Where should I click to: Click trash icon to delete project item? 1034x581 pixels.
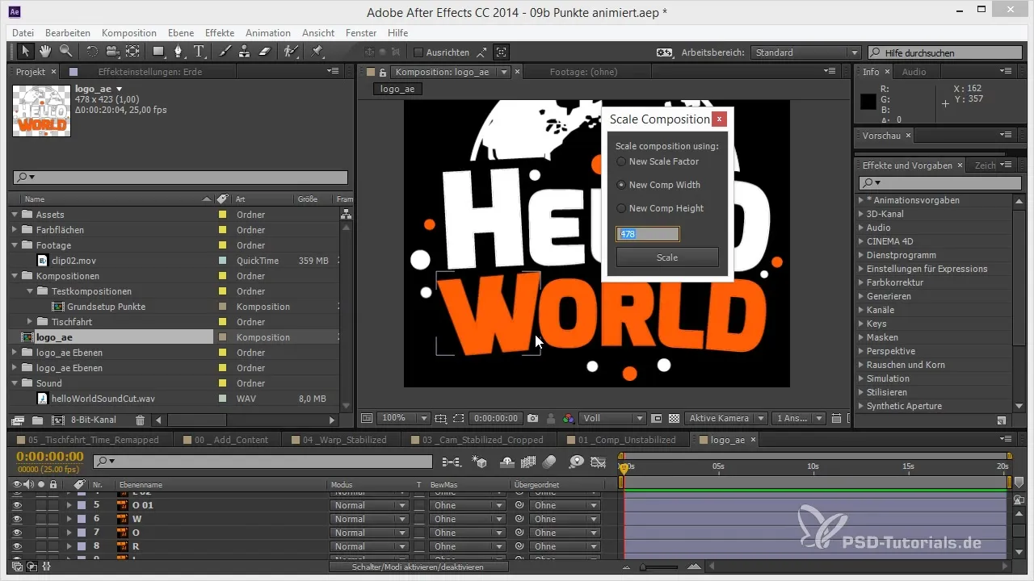point(141,420)
